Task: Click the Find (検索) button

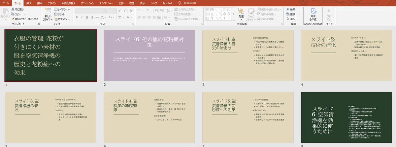Action: click(x=291, y=10)
